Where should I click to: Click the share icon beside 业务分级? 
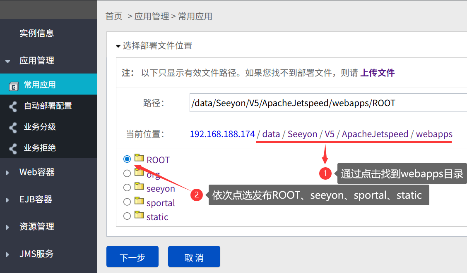13,128
